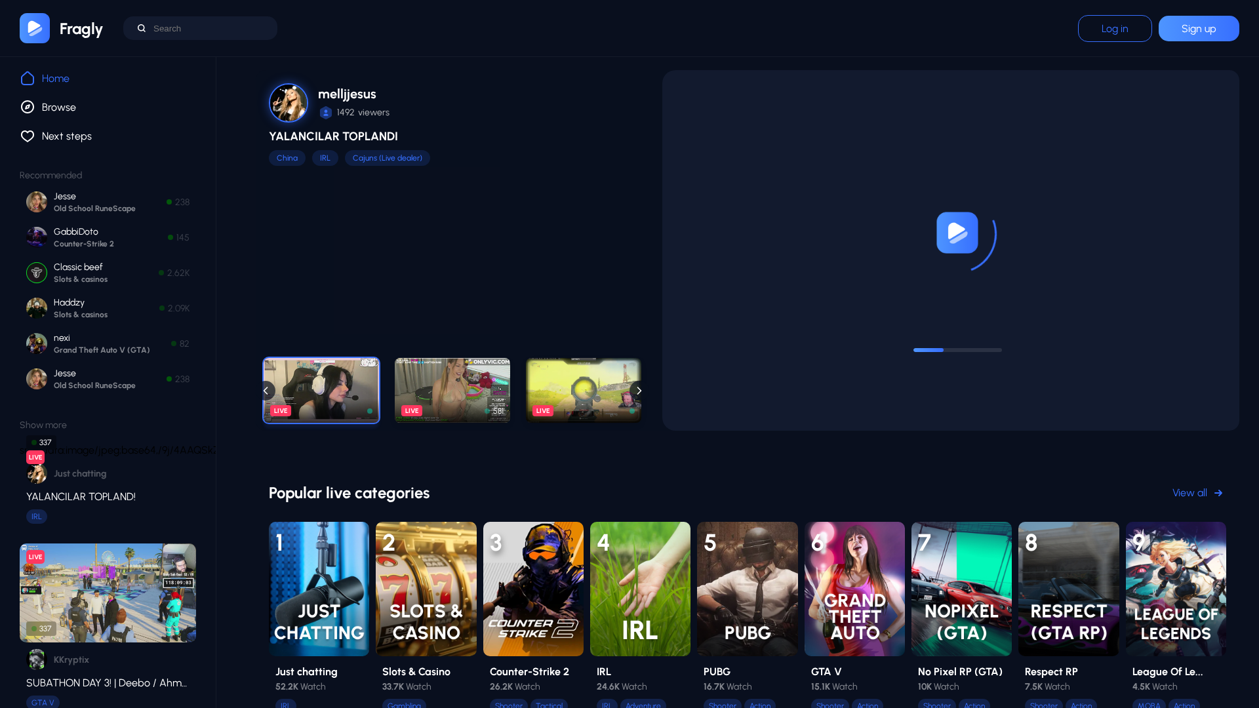This screenshot has width=1259, height=708.
Task: Open the League of Legends category card
Action: pyautogui.click(x=1176, y=589)
